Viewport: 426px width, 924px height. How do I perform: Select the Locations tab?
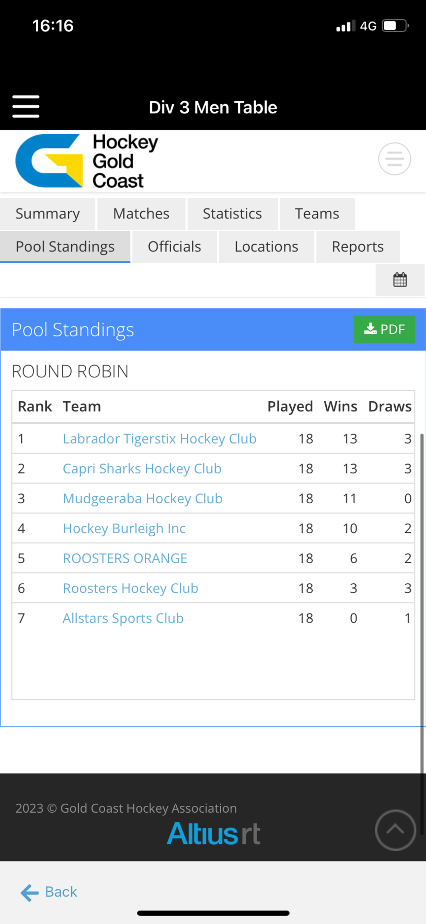(x=266, y=247)
